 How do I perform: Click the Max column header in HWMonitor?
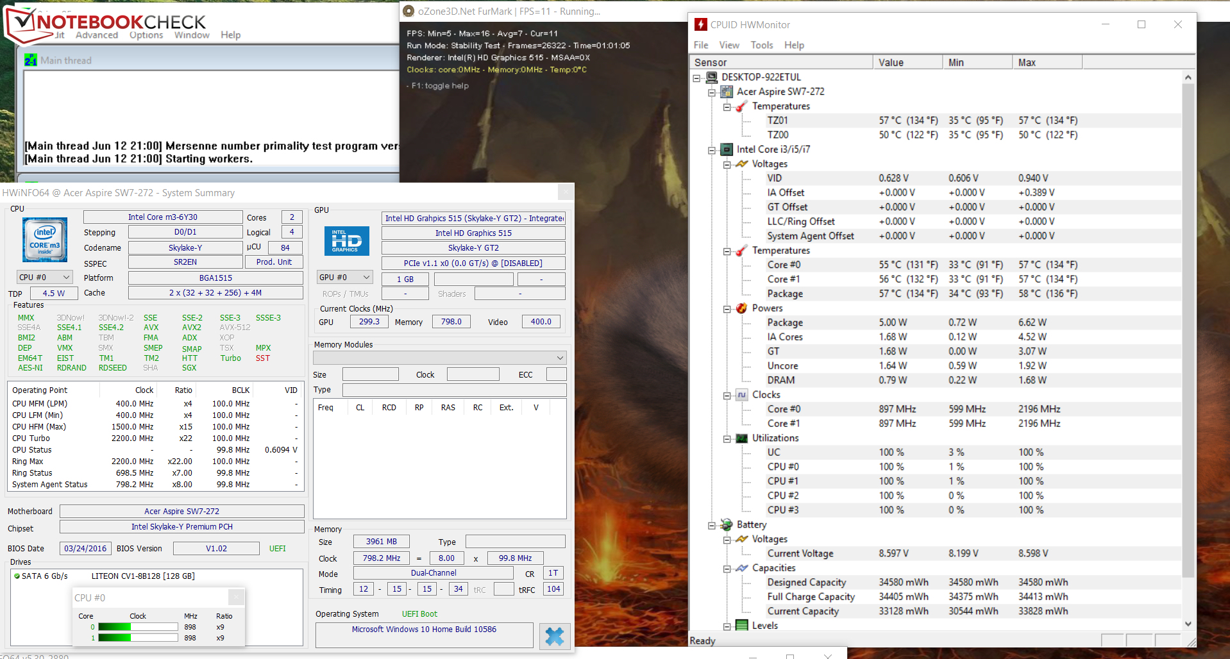(x=1027, y=62)
